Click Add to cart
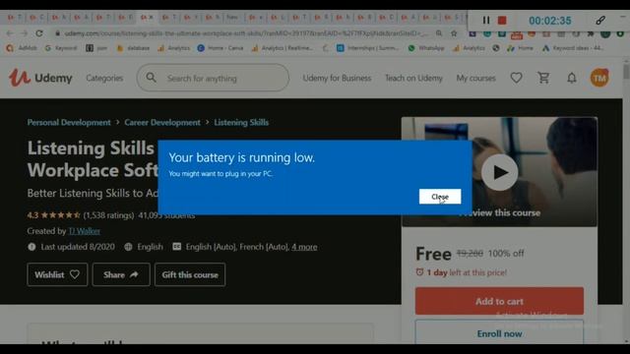 tap(499, 301)
